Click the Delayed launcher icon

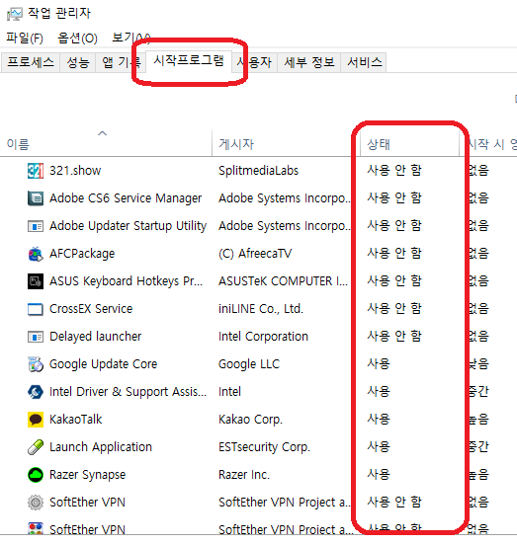click(36, 337)
